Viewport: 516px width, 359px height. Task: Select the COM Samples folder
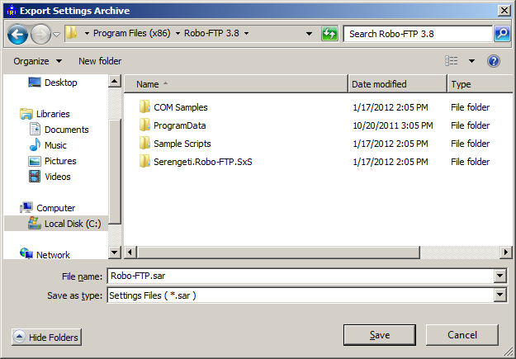pos(180,107)
